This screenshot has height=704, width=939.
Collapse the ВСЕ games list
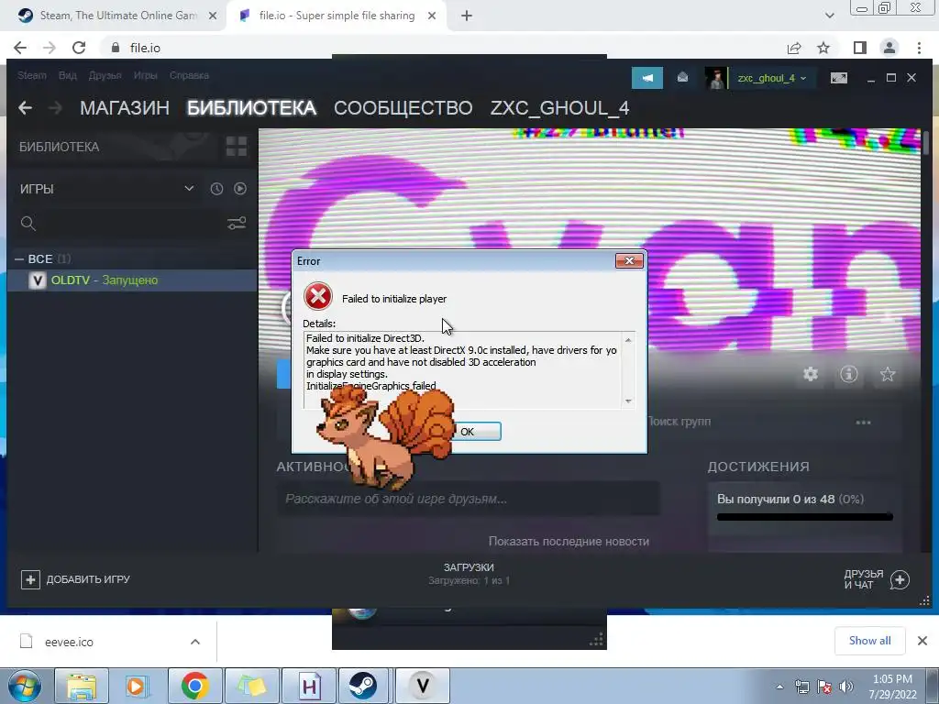(x=19, y=259)
